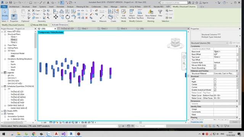The height and width of the screenshot is (137, 244).
Task: Click Edit Family icon
Action: tap(124, 14)
